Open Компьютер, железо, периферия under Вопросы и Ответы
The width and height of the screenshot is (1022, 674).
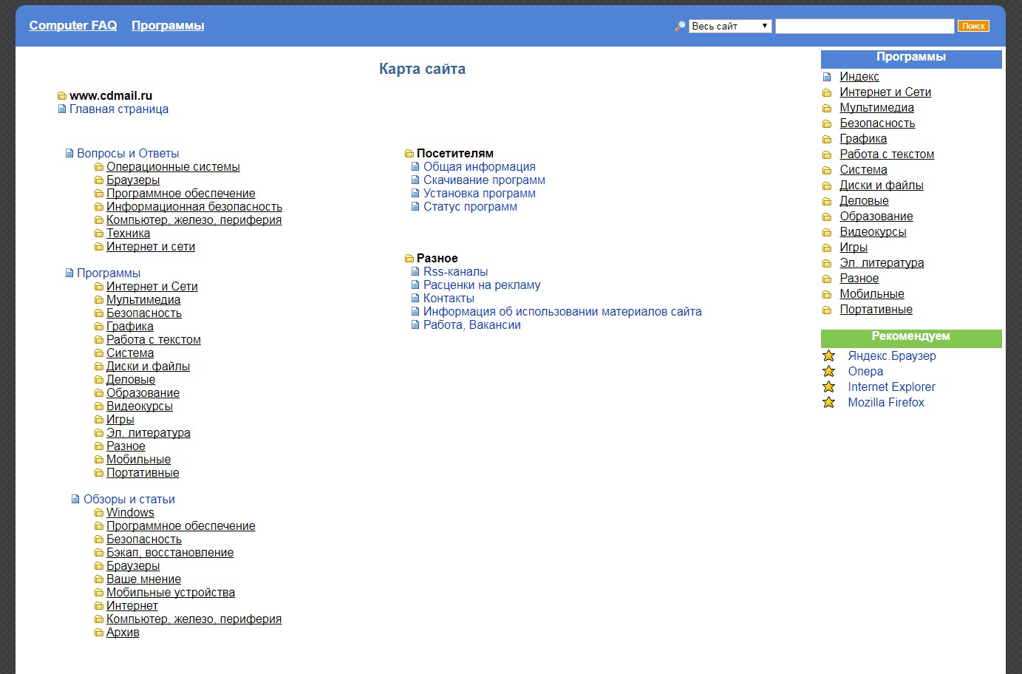(x=194, y=220)
